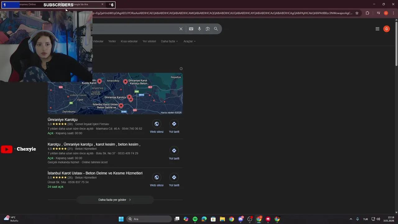This screenshot has width=398, height=224.
Task: Open the Google apps grid
Action: pyautogui.click(x=377, y=29)
